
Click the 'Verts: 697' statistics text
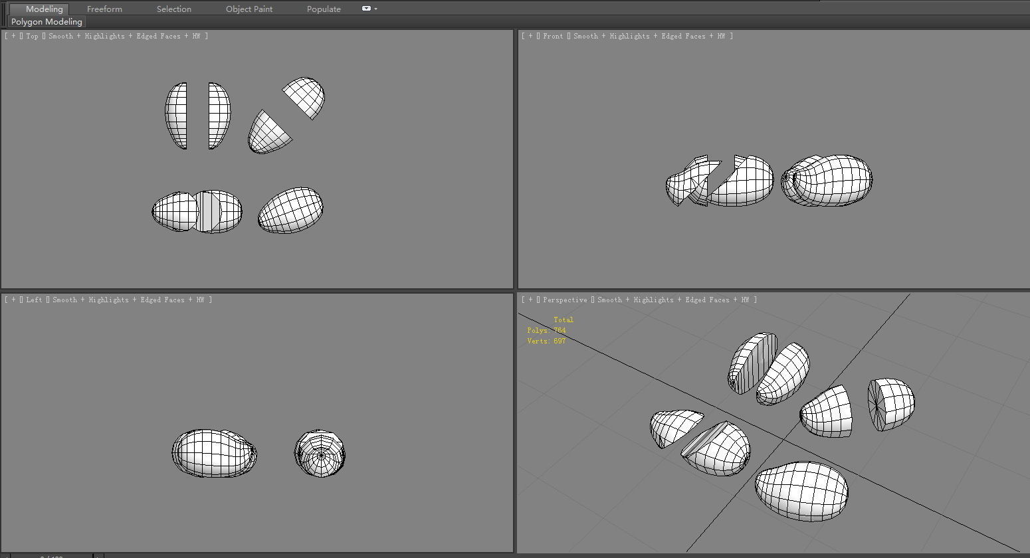click(x=546, y=341)
